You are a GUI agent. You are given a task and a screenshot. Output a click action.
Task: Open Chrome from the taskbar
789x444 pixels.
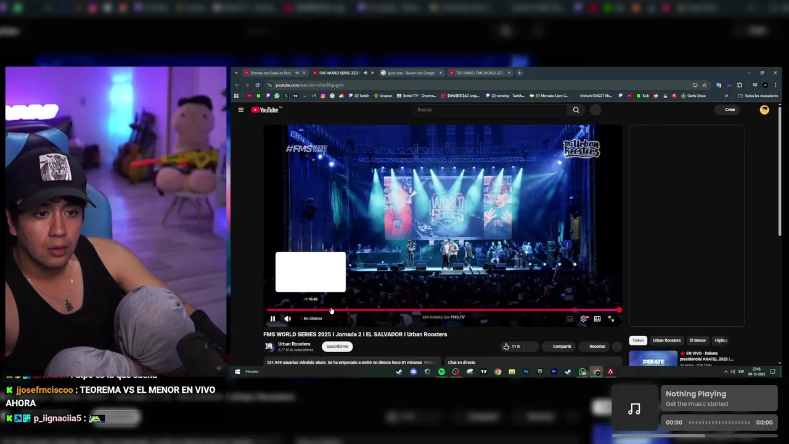tap(497, 372)
